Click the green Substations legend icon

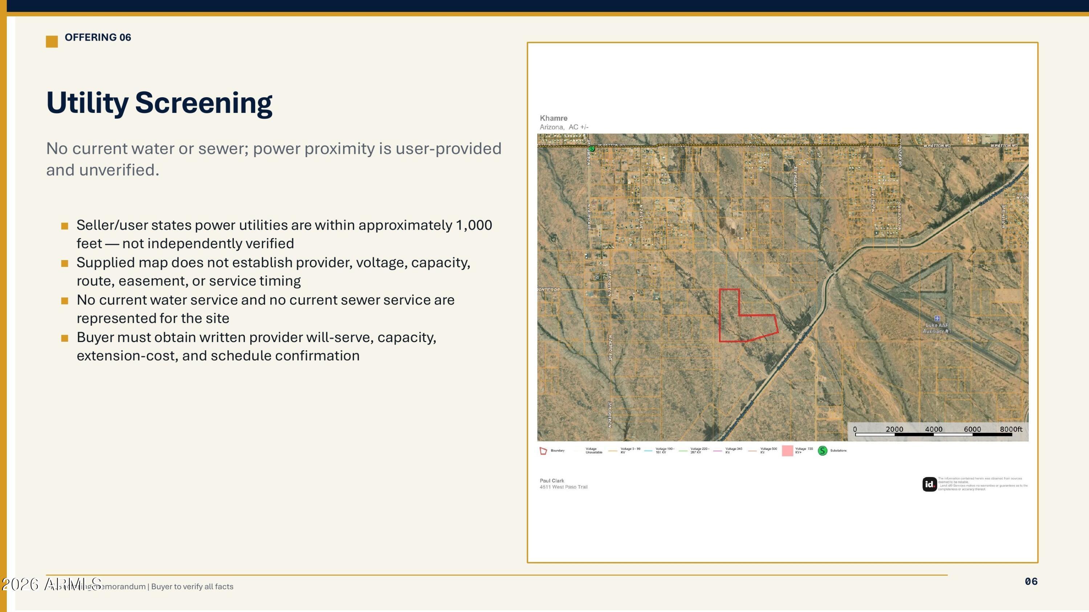point(822,451)
